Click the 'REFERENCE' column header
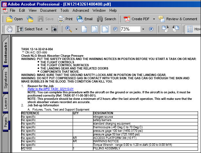 [x=47, y=113]
